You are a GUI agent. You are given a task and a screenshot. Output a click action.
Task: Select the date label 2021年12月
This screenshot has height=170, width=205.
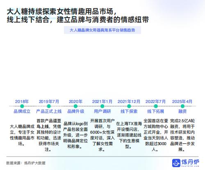129,101
